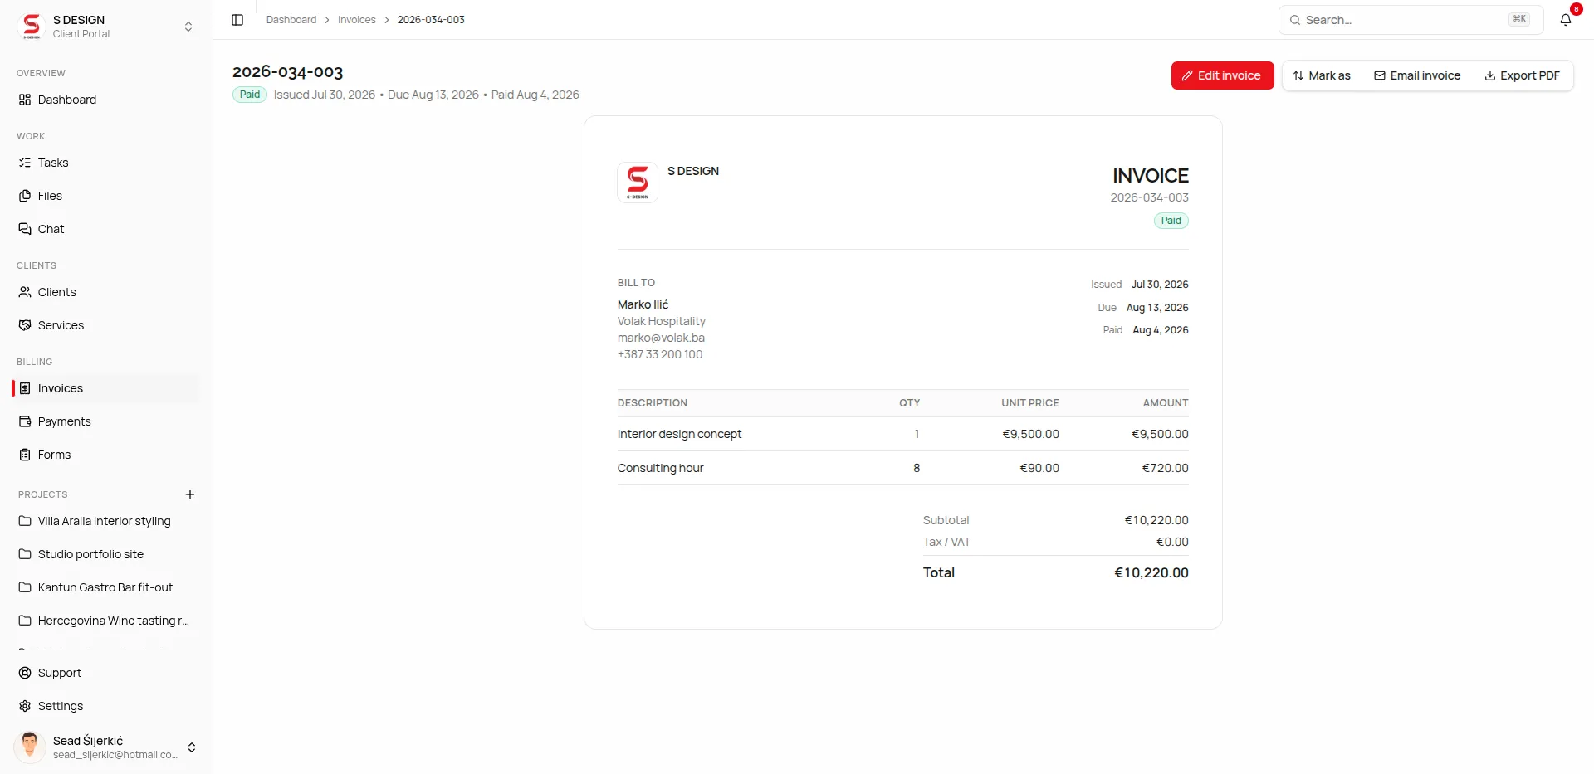
Task: Select Clients in the sidebar
Action: pyautogui.click(x=106, y=292)
